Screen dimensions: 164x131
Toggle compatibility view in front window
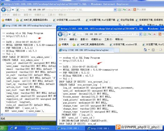coord(145,34)
